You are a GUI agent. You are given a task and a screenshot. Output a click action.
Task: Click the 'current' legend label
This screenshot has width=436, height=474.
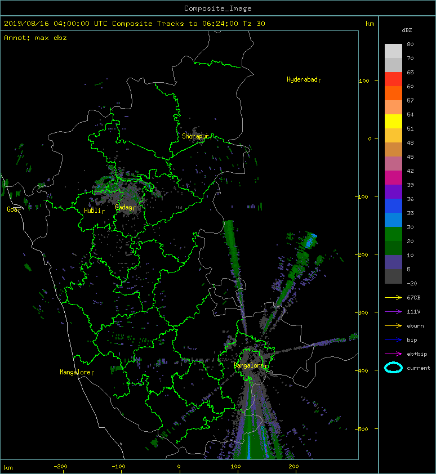tap(419, 368)
